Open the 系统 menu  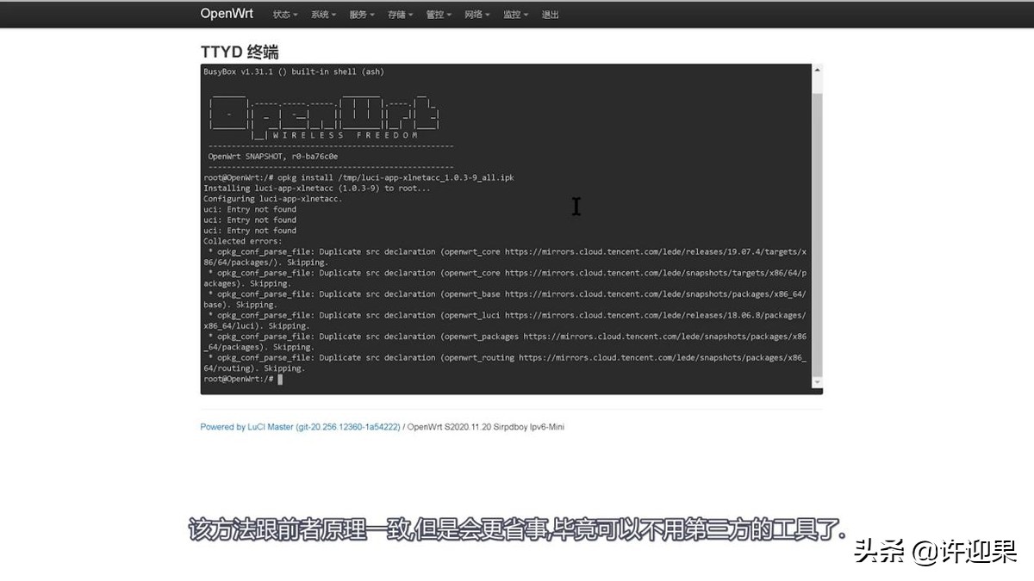323,15
